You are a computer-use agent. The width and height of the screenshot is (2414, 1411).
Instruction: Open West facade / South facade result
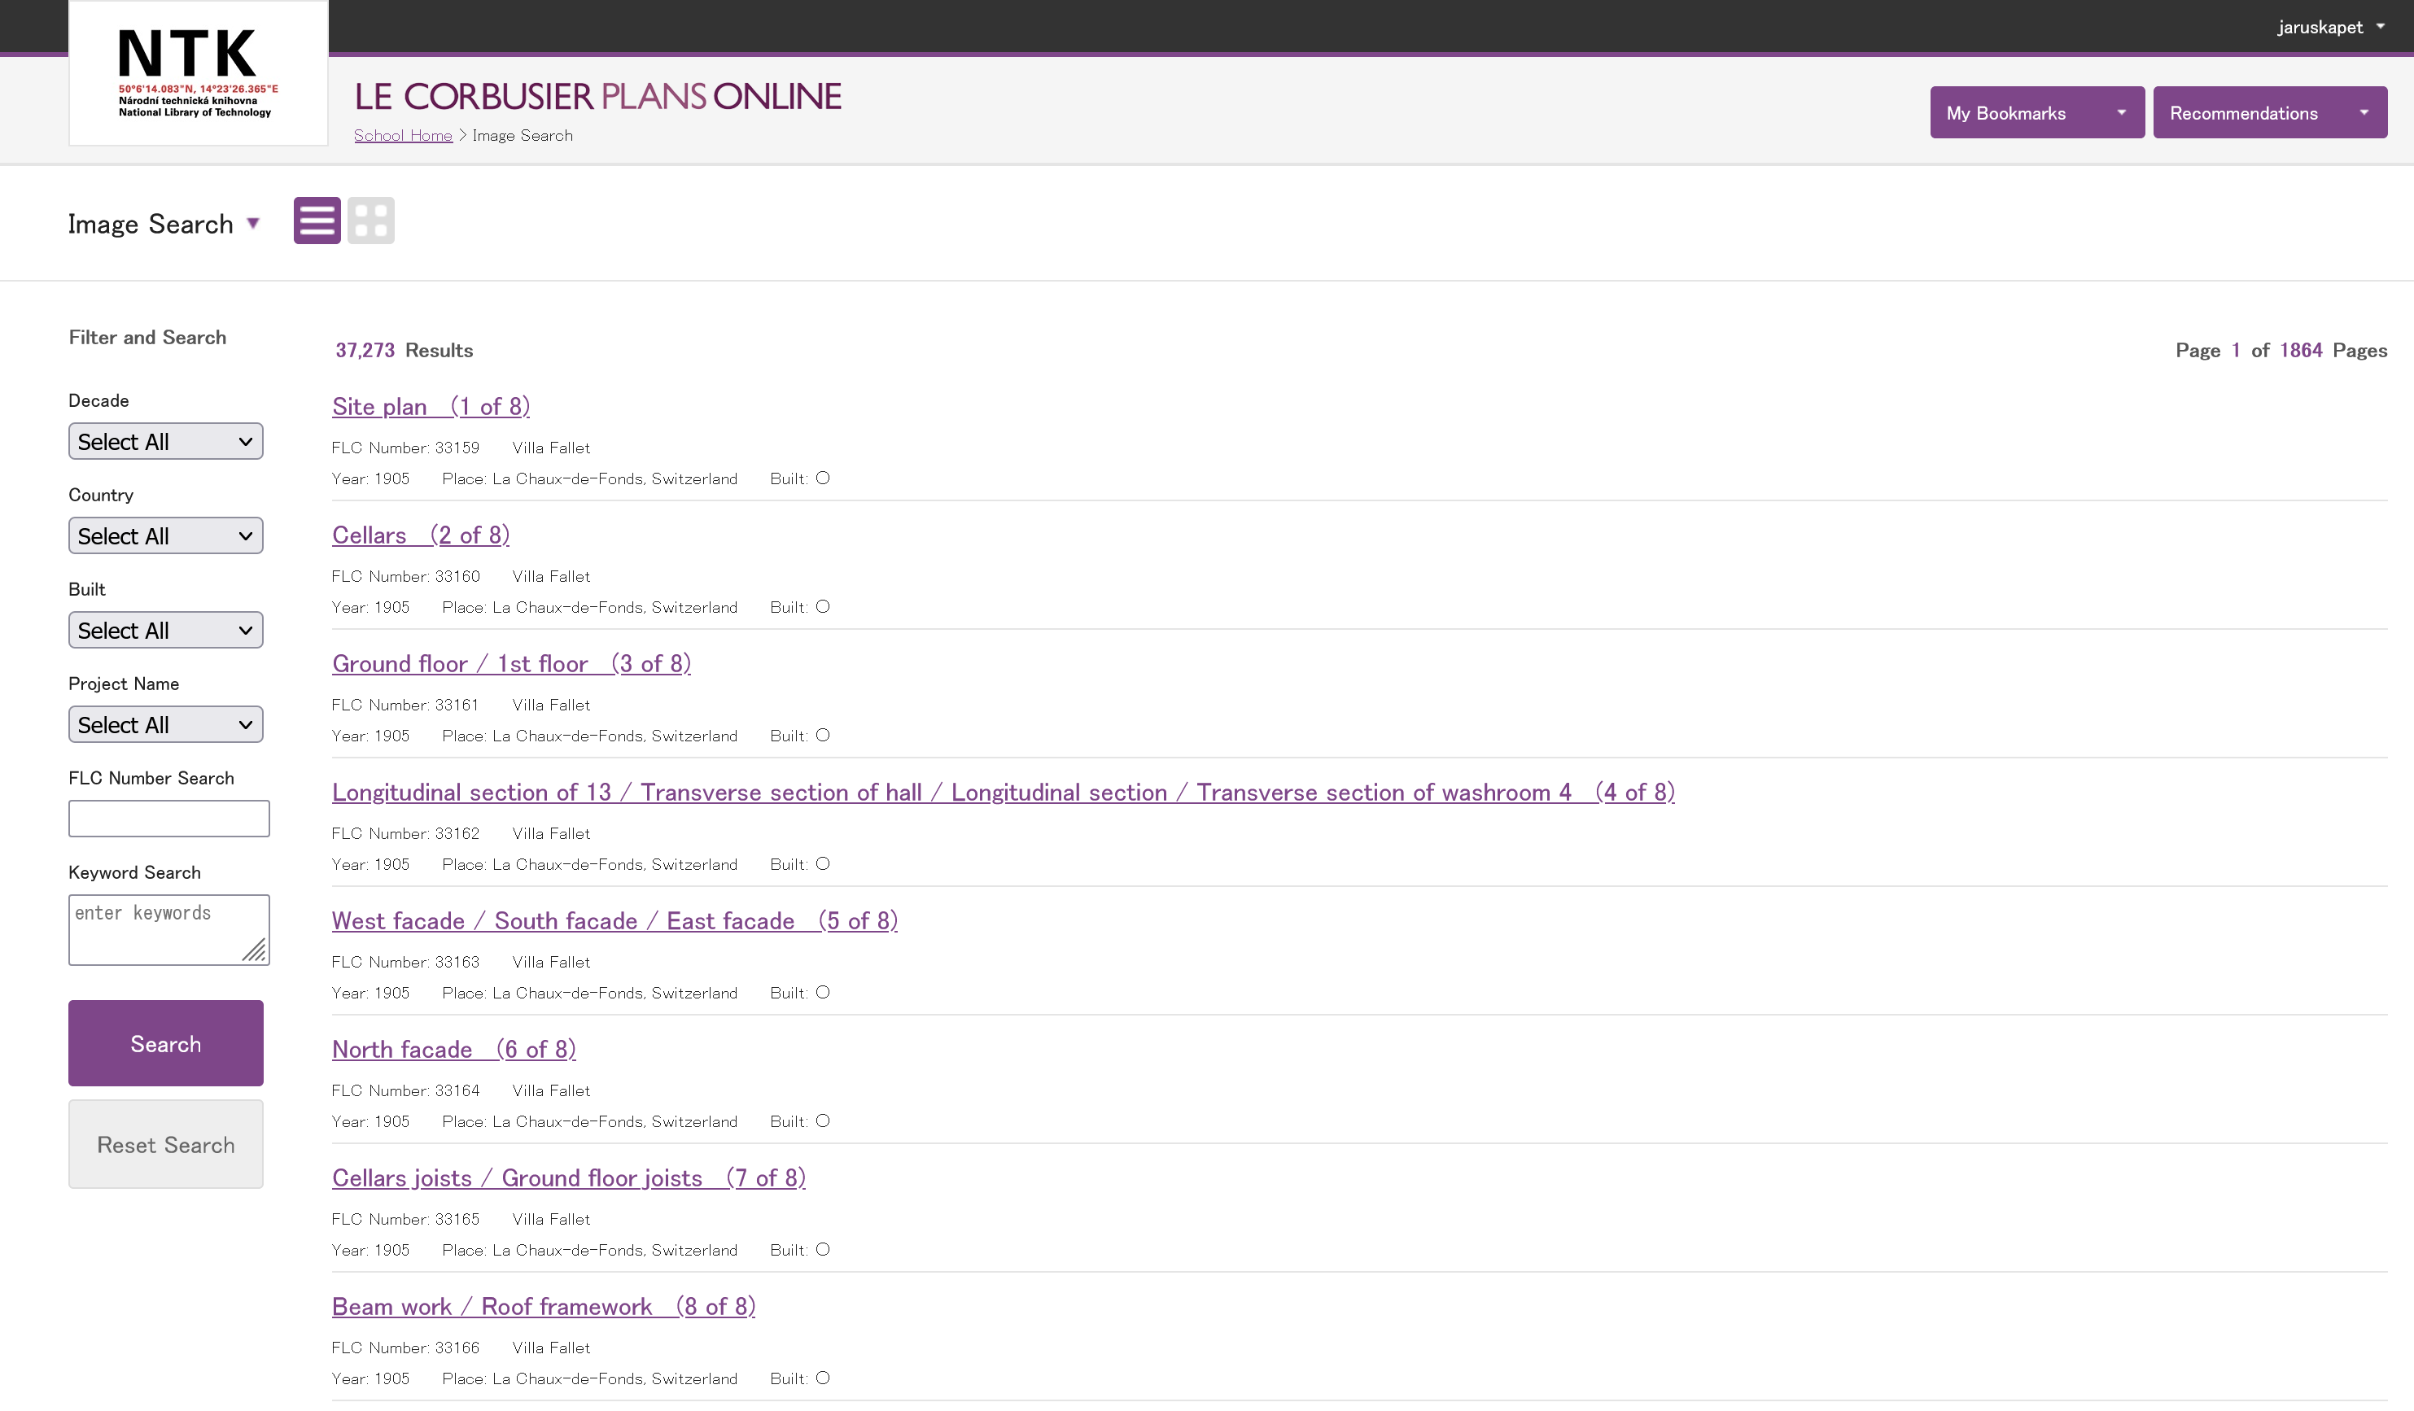pyautogui.click(x=615, y=920)
